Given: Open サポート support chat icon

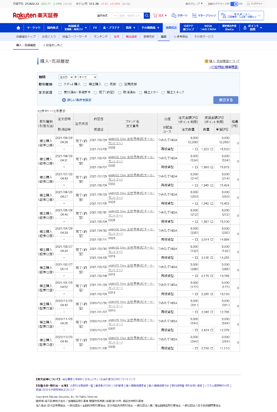Looking at the screenshot, I should (x=174, y=15).
